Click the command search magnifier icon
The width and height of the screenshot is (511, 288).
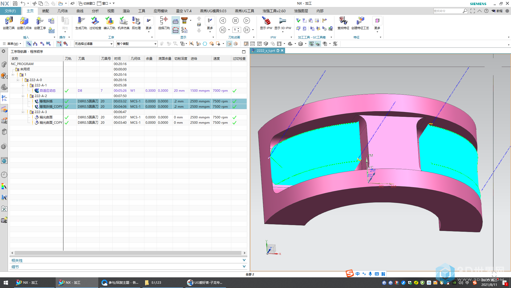point(465,11)
